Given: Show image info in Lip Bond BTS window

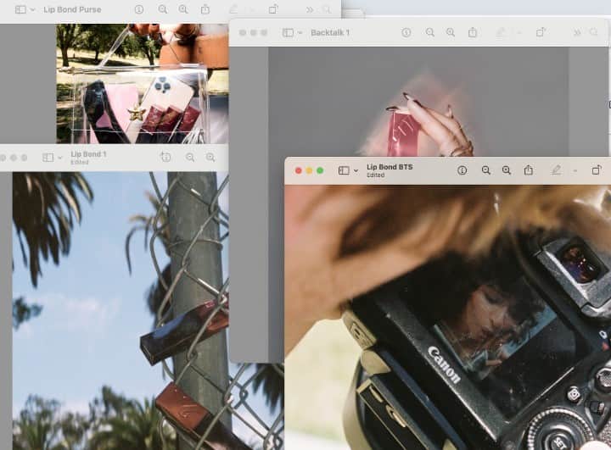Looking at the screenshot, I should pyautogui.click(x=462, y=170).
